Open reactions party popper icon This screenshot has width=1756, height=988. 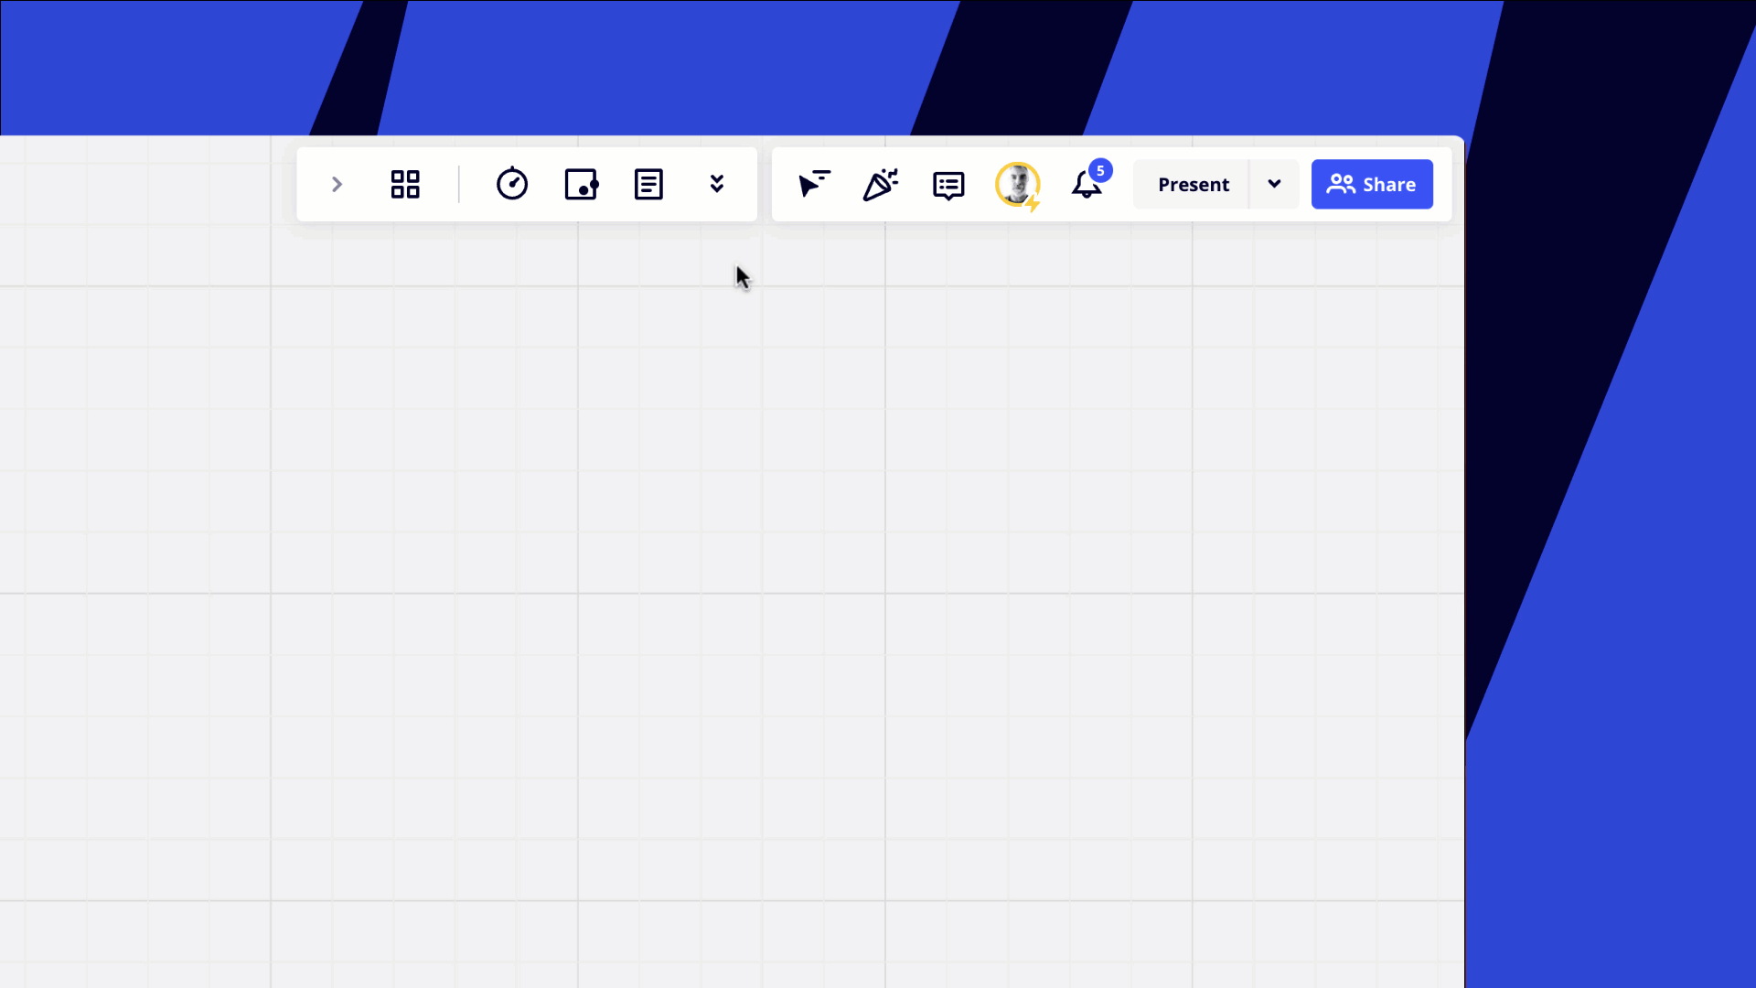tap(881, 185)
